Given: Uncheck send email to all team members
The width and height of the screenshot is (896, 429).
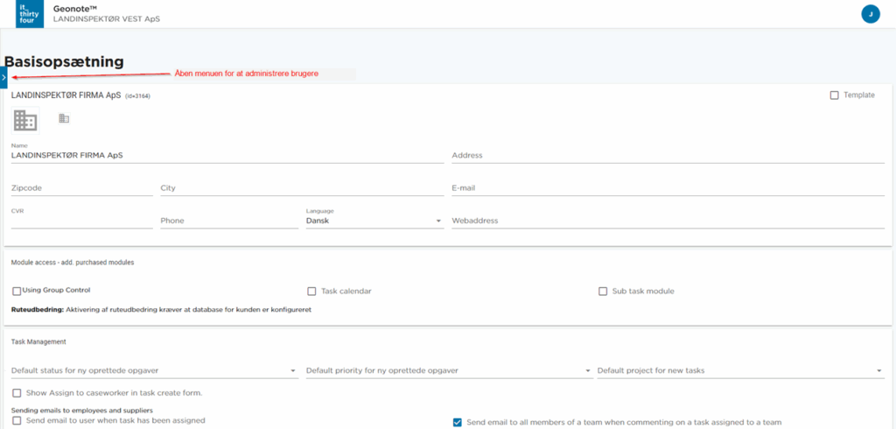Looking at the screenshot, I should [x=457, y=422].
